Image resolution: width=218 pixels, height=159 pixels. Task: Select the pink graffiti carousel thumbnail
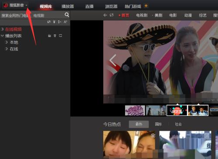pos(135,111)
